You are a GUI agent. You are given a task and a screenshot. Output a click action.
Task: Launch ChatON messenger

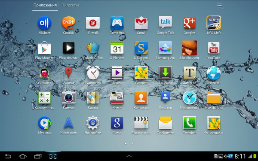(69, 23)
